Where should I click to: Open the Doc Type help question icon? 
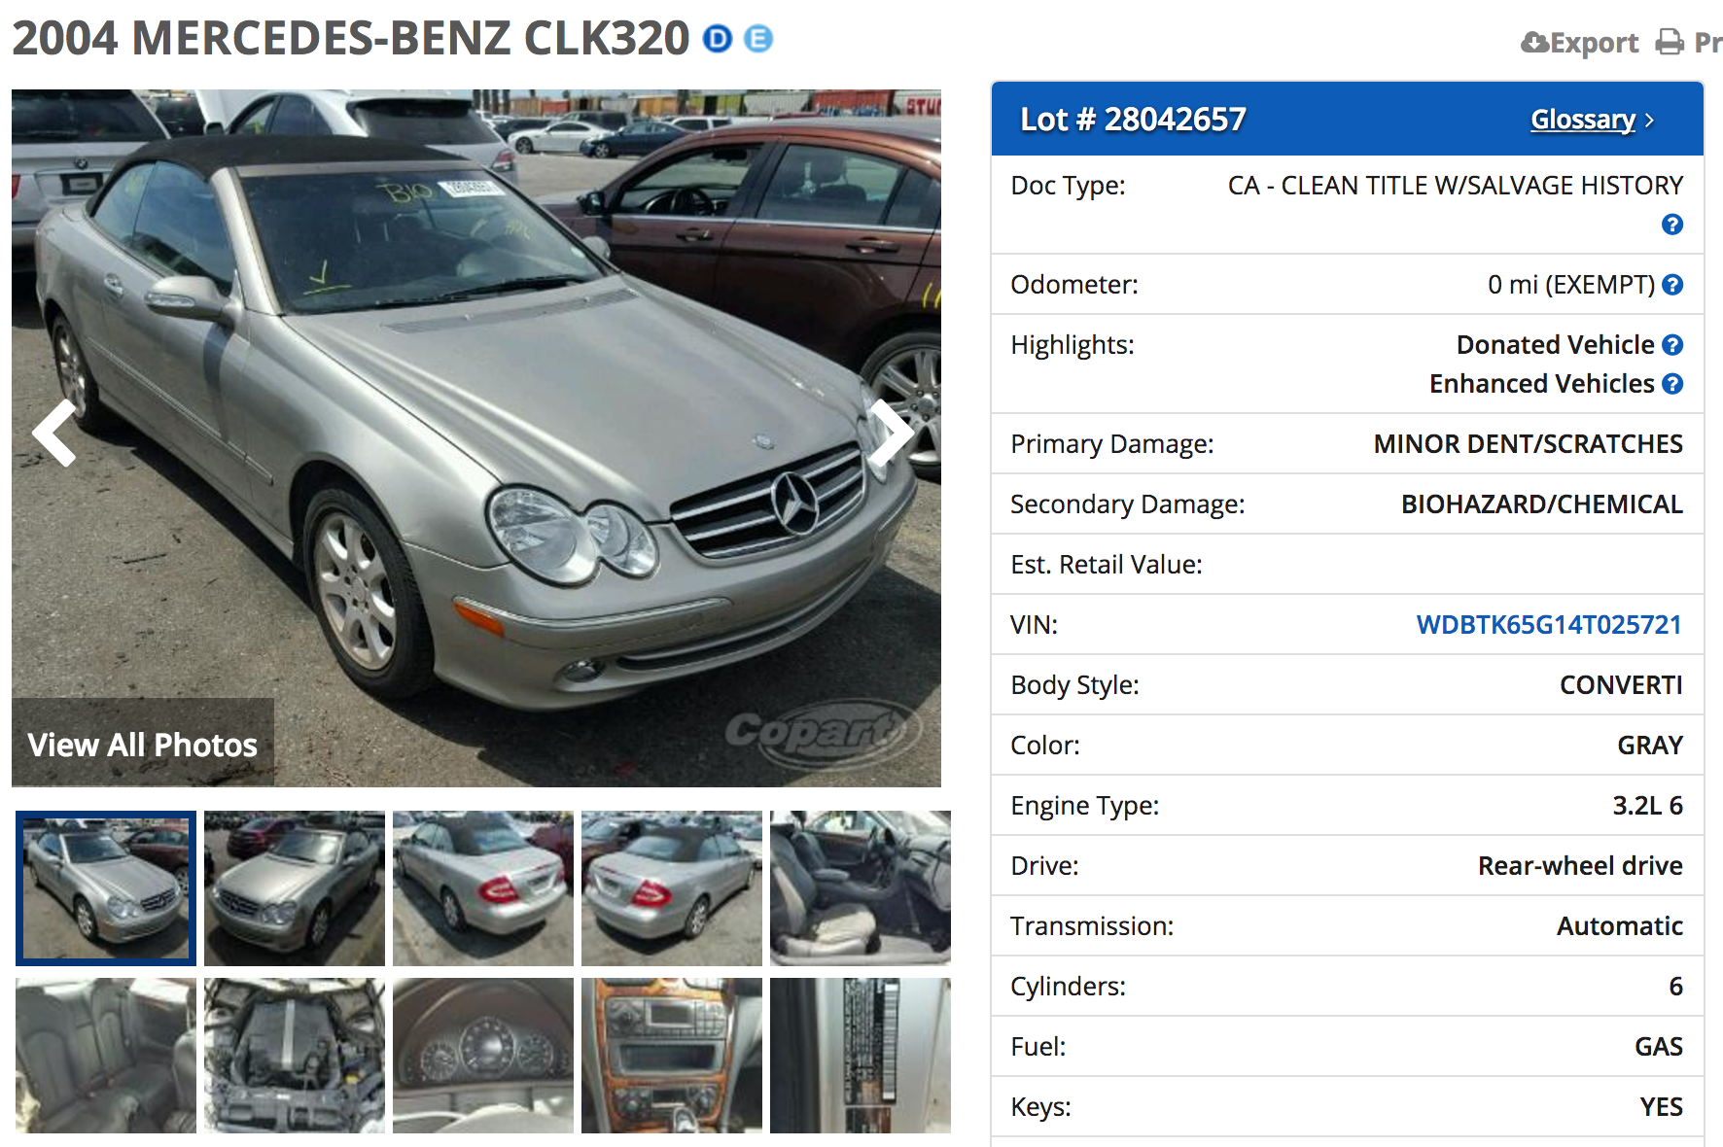point(1672,225)
